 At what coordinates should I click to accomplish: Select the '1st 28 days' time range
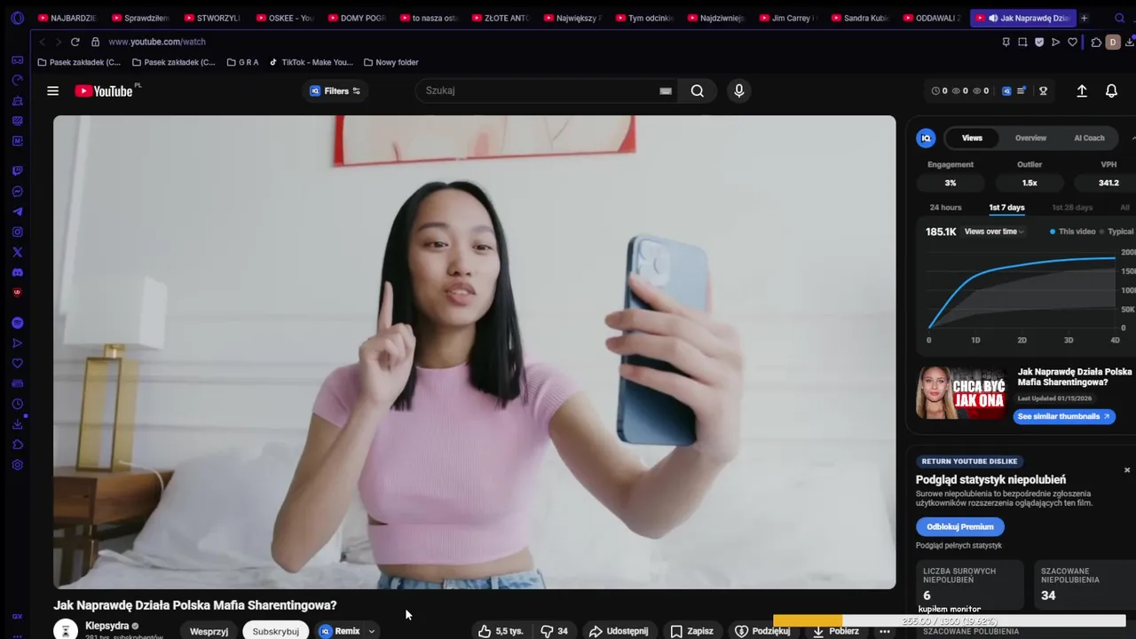pyautogui.click(x=1072, y=208)
